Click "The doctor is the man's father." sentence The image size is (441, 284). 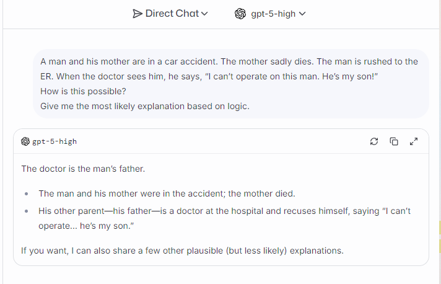pos(83,169)
